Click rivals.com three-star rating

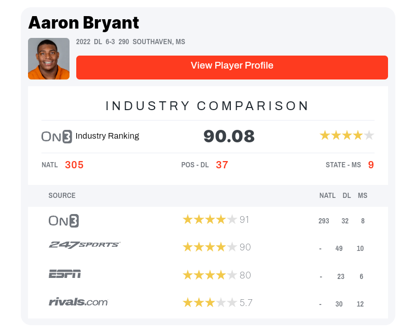tap(210, 302)
